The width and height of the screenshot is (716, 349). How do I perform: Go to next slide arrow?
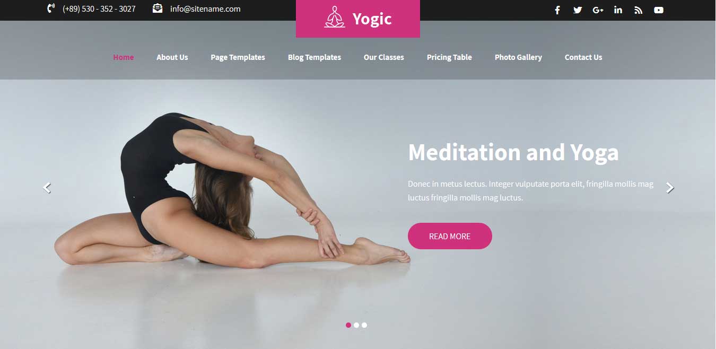pyautogui.click(x=670, y=188)
